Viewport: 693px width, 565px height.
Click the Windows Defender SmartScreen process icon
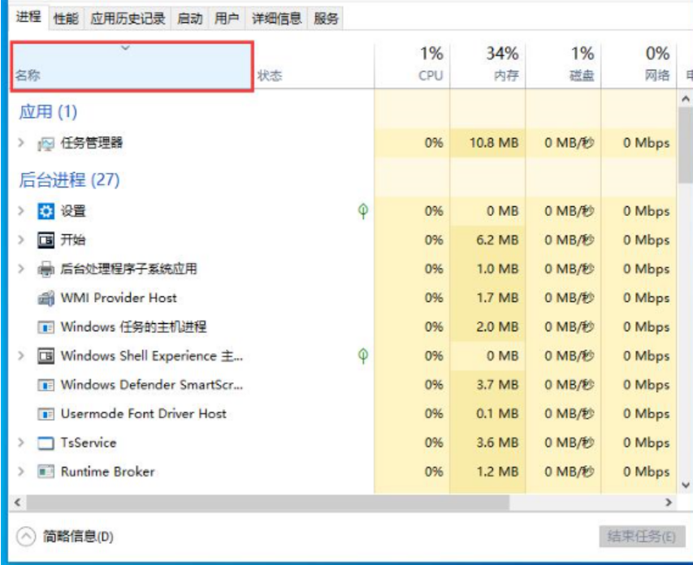(x=46, y=385)
